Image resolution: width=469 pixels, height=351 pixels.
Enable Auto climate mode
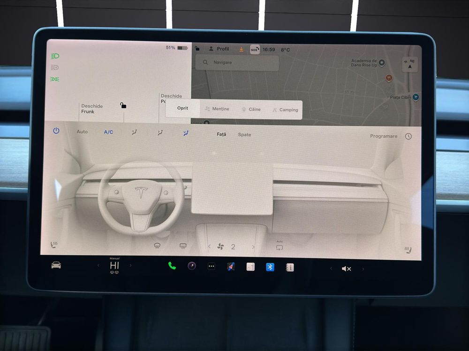click(82, 132)
